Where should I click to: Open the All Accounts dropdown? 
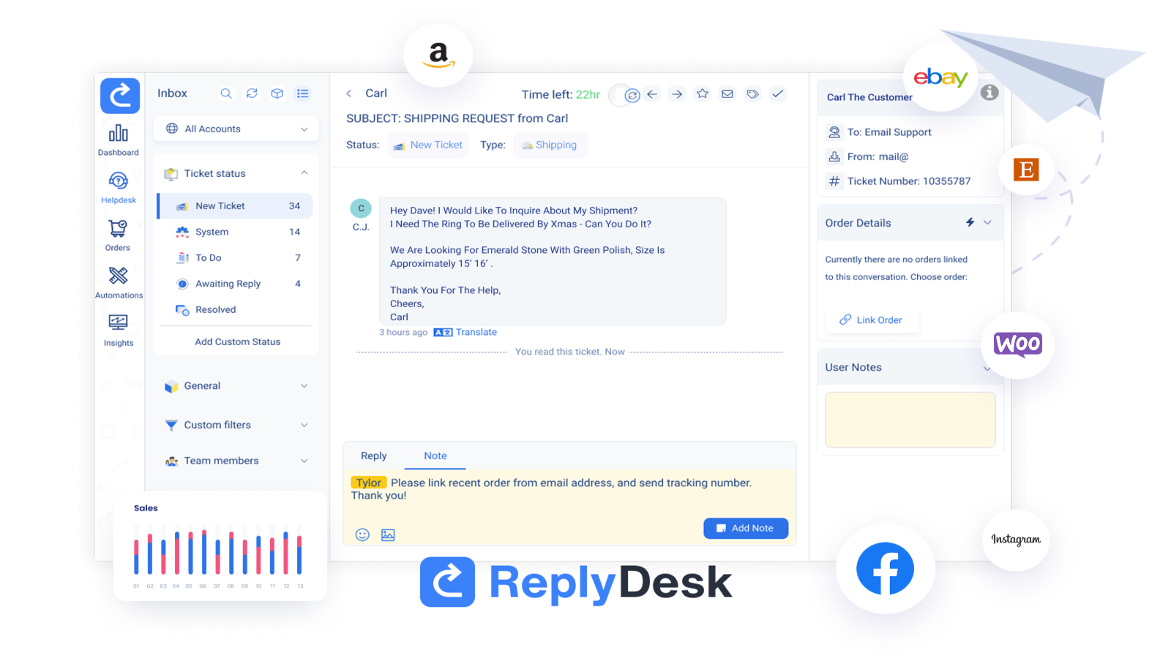tap(236, 129)
